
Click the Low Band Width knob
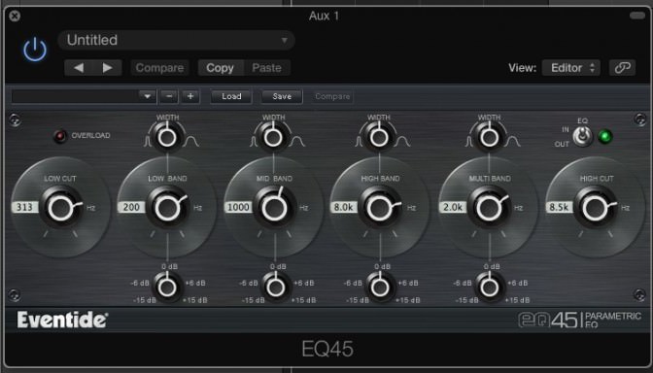pos(167,137)
